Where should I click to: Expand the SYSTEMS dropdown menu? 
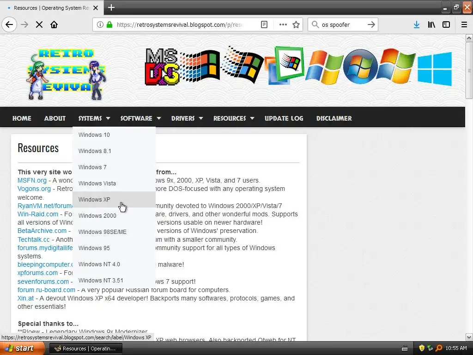[x=94, y=118]
